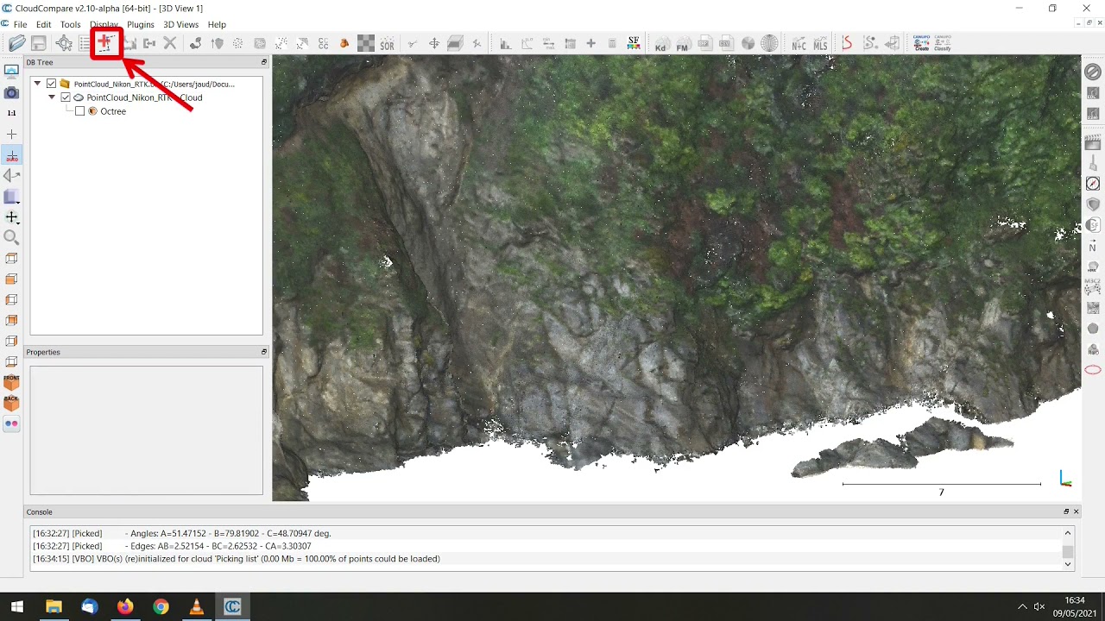Open the File menu

coord(20,25)
